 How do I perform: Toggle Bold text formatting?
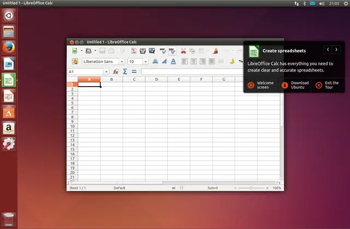click(x=155, y=62)
